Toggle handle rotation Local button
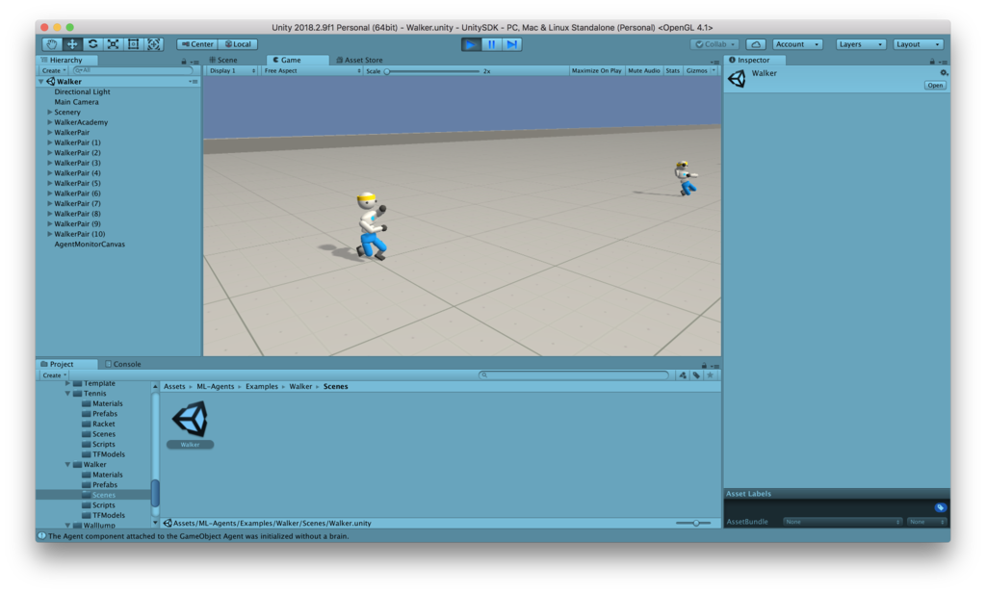This screenshot has width=986, height=593. [238, 44]
